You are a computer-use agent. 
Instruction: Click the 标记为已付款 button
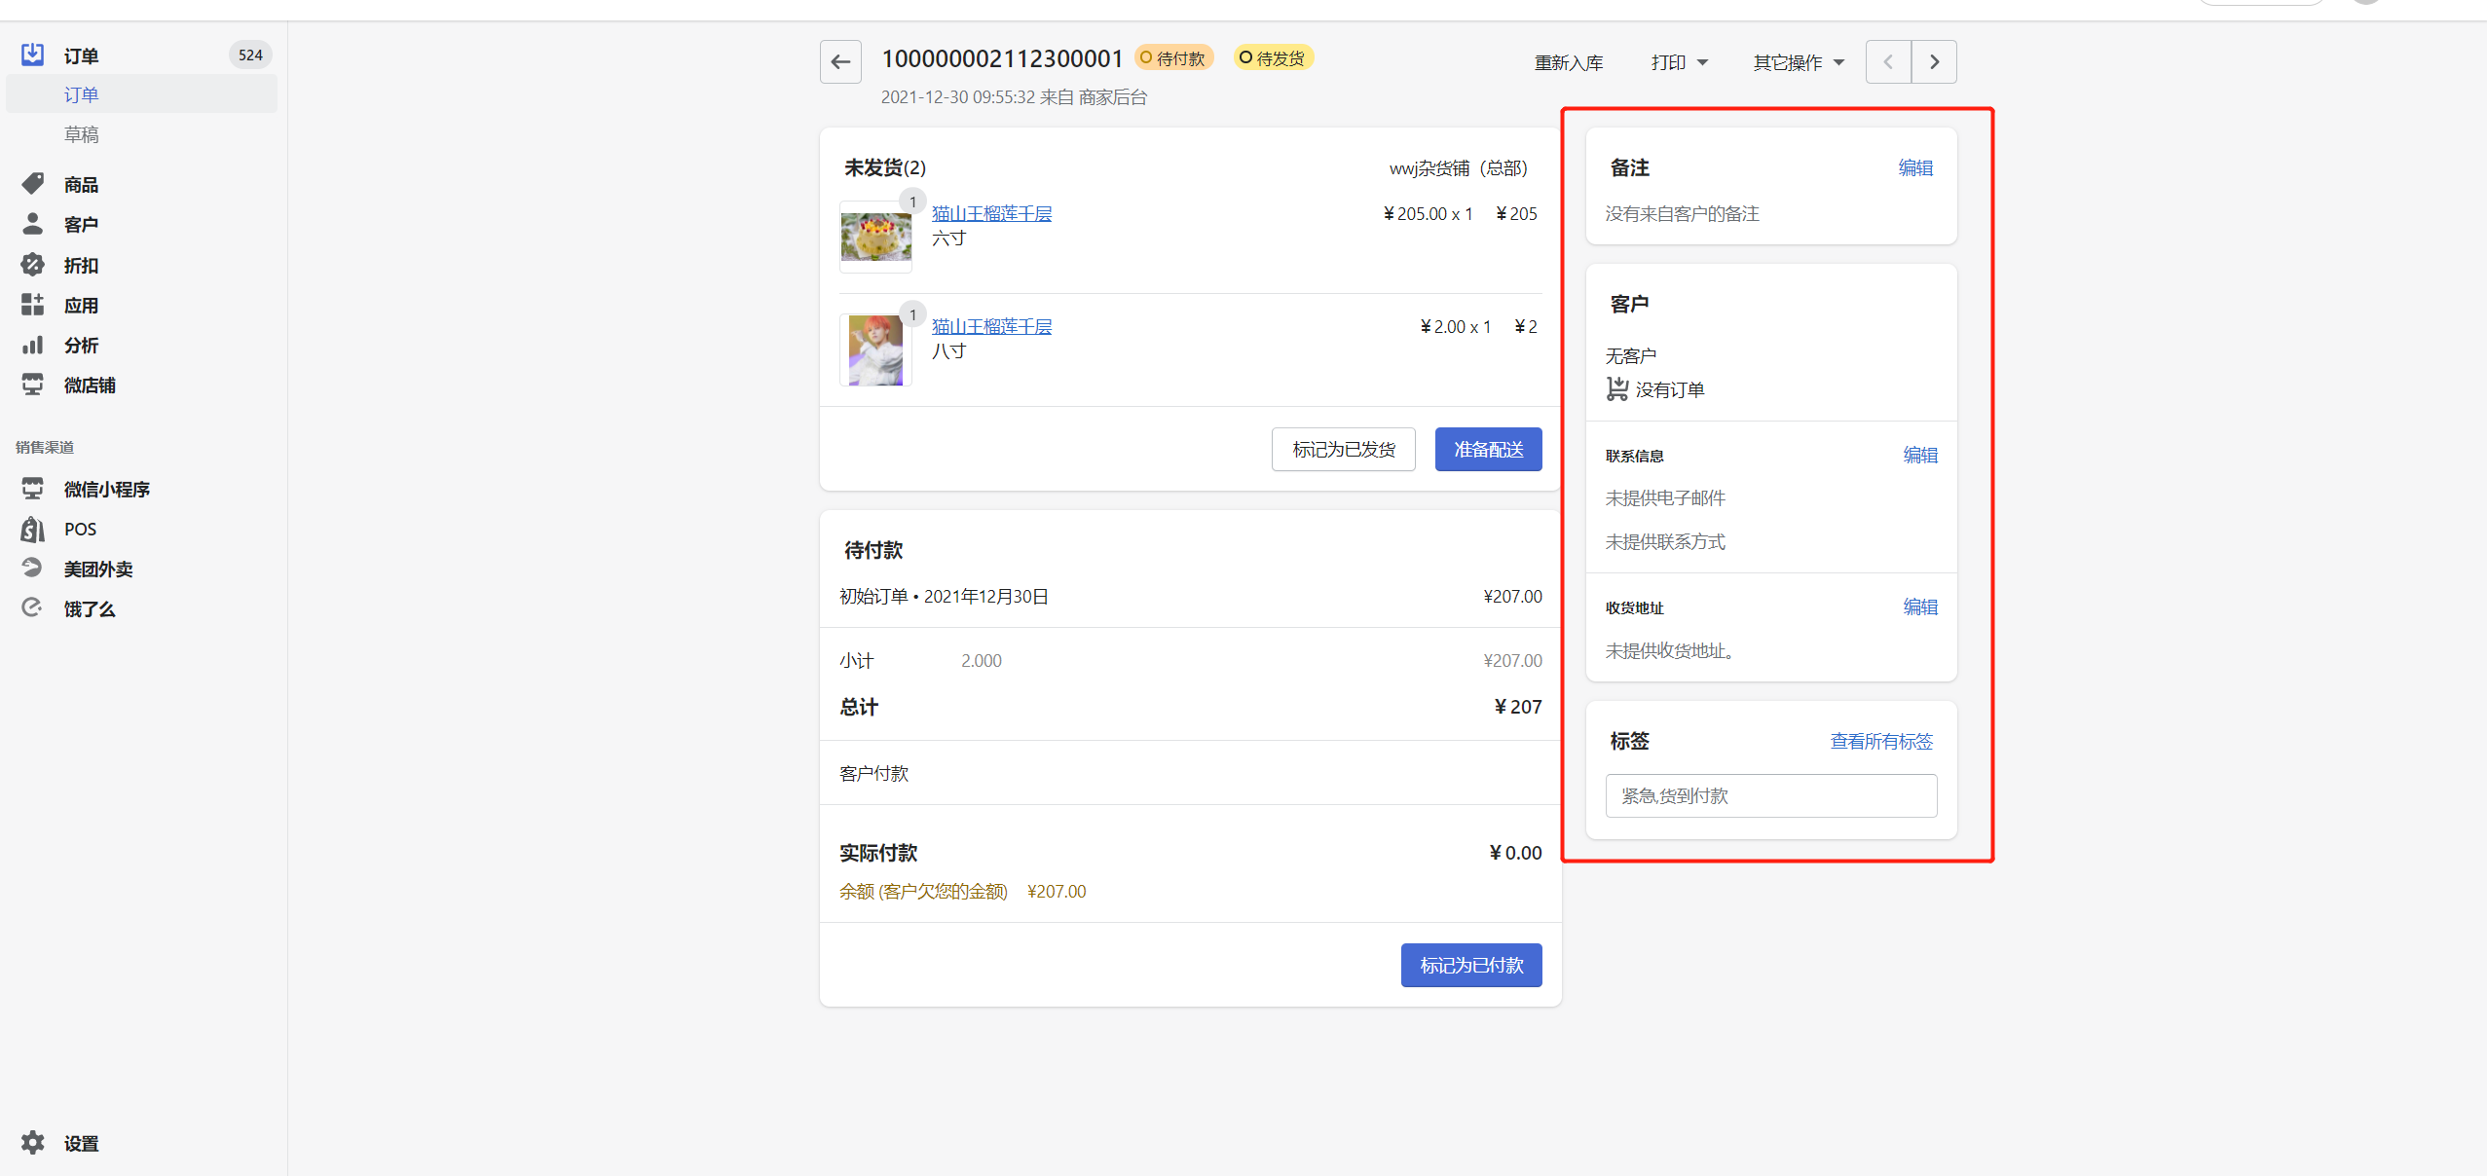[1470, 965]
